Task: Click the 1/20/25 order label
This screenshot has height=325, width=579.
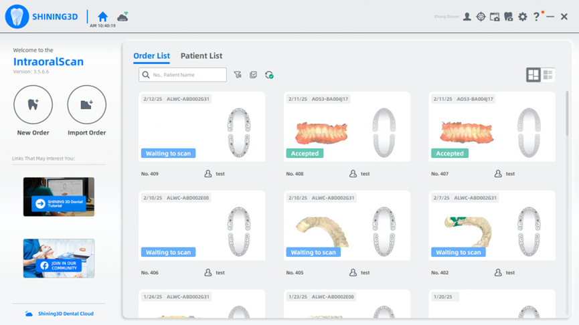Action: tap(445, 297)
